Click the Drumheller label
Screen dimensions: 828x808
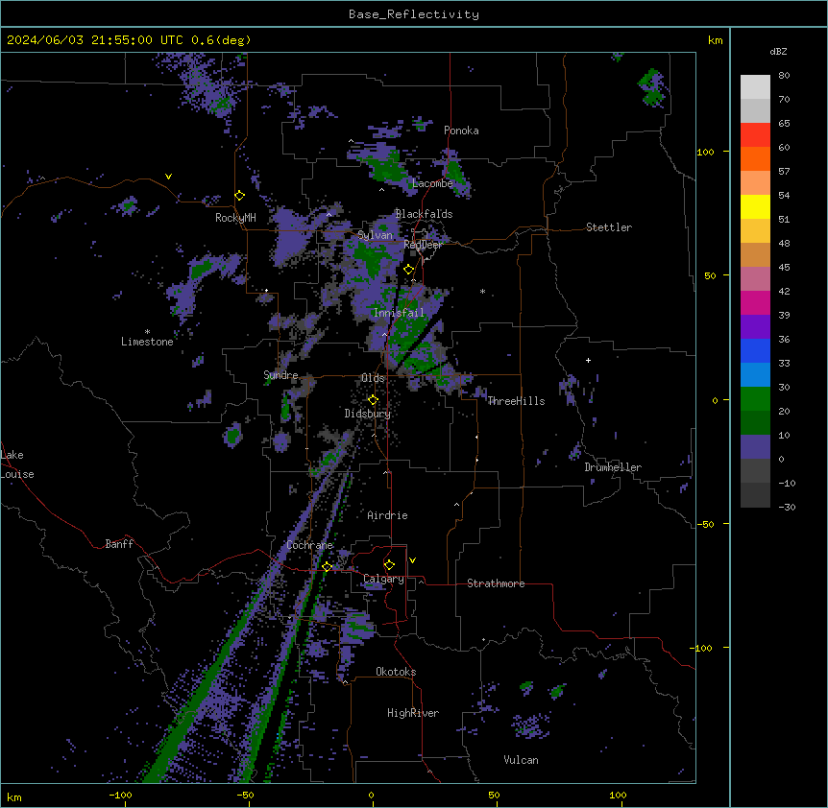pyautogui.click(x=613, y=467)
